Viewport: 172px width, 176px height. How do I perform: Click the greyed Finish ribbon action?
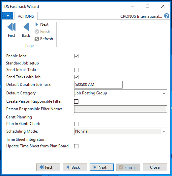pos(42,32)
